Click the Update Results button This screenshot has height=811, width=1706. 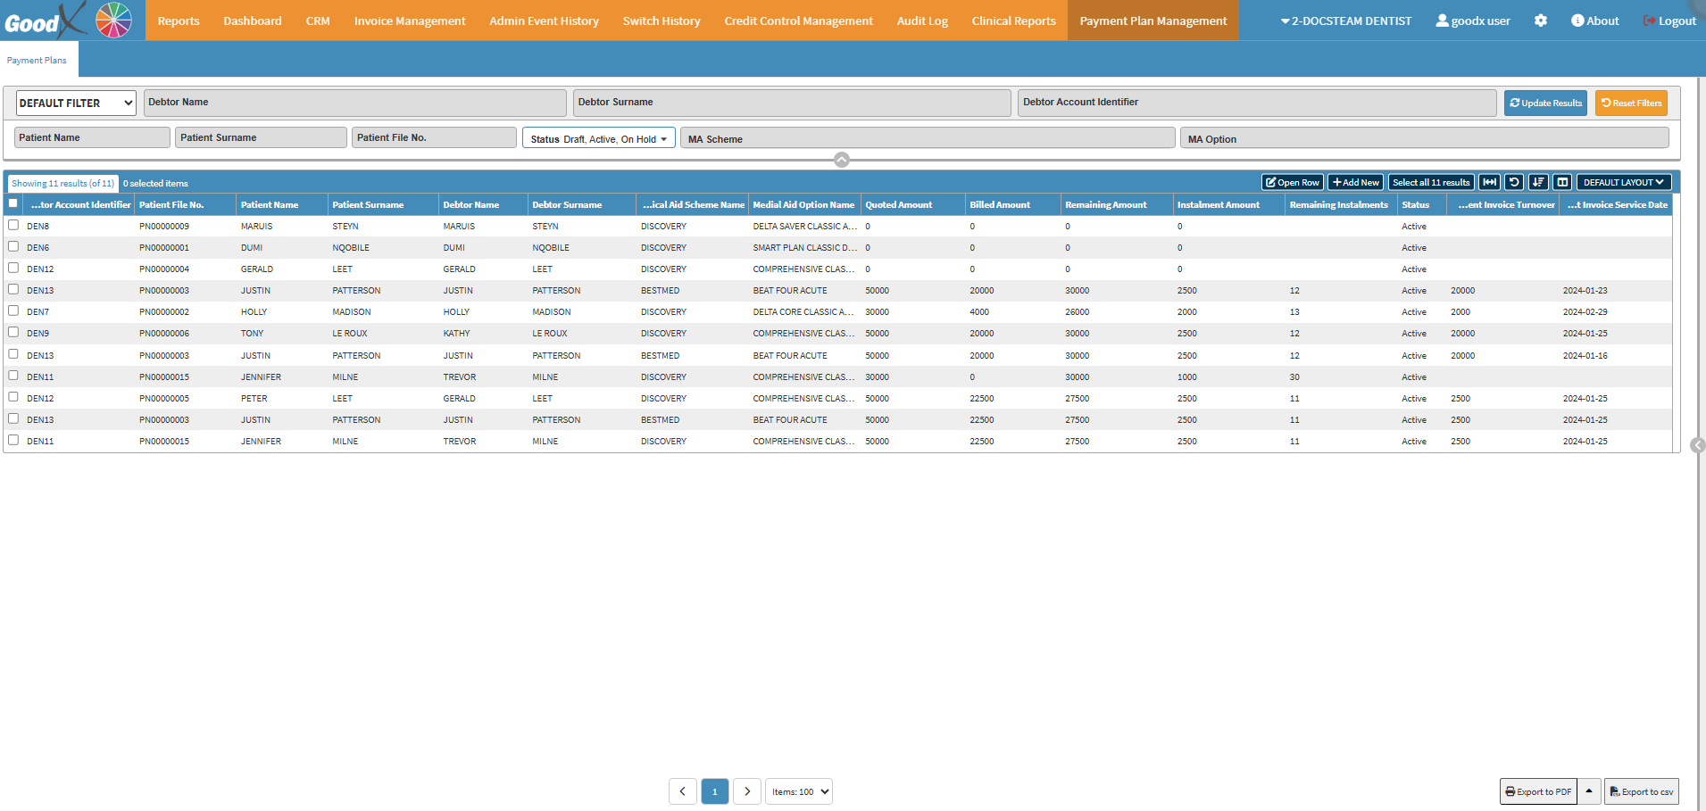pyautogui.click(x=1545, y=103)
